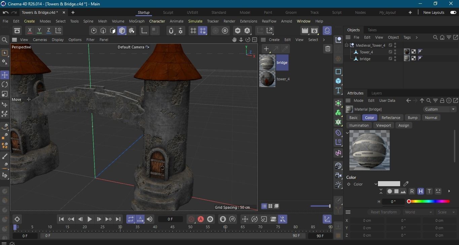Image resolution: width=459 pixels, height=245 pixels.
Task: Jump to the end of the animation
Action: [x=118, y=219]
